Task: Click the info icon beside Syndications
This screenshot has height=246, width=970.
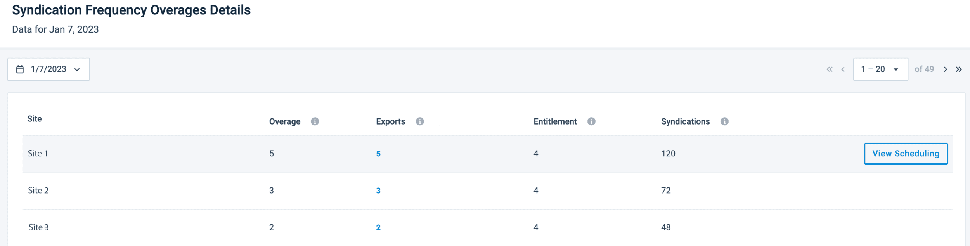Action: (724, 121)
